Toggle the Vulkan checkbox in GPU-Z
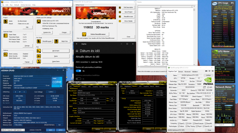 (179, 126)
